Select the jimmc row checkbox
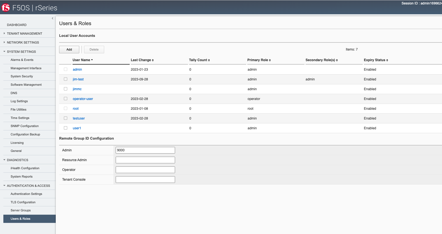This screenshot has width=442, height=234. tap(66, 89)
